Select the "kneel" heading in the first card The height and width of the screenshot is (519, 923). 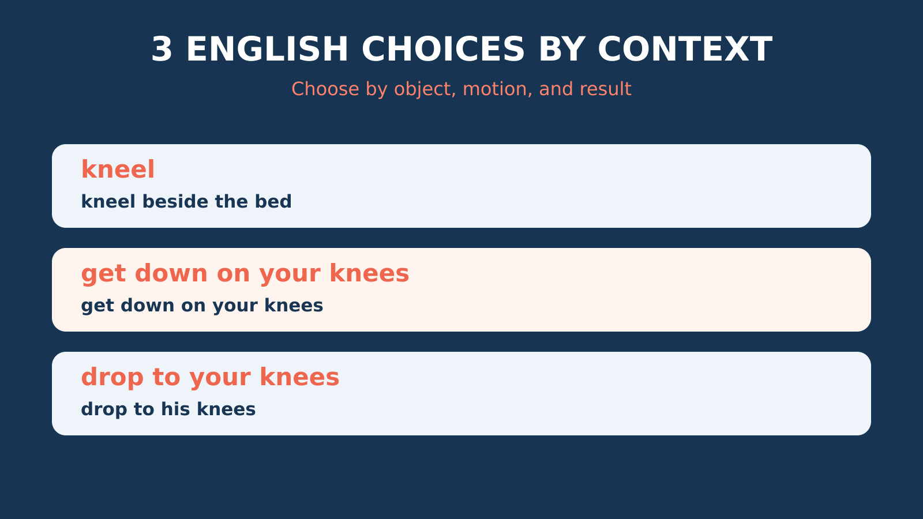coord(118,170)
